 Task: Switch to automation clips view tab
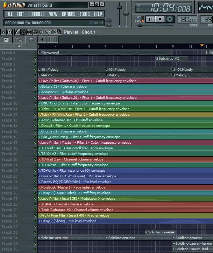[x=19, y=40]
